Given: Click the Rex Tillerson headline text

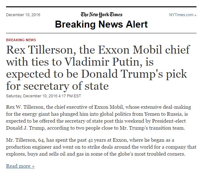Looking at the screenshot, I should pyautogui.click(x=98, y=68).
